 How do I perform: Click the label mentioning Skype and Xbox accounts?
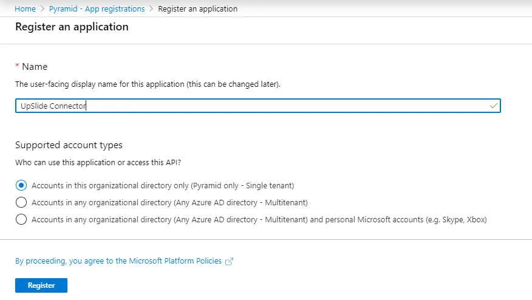pos(259,220)
